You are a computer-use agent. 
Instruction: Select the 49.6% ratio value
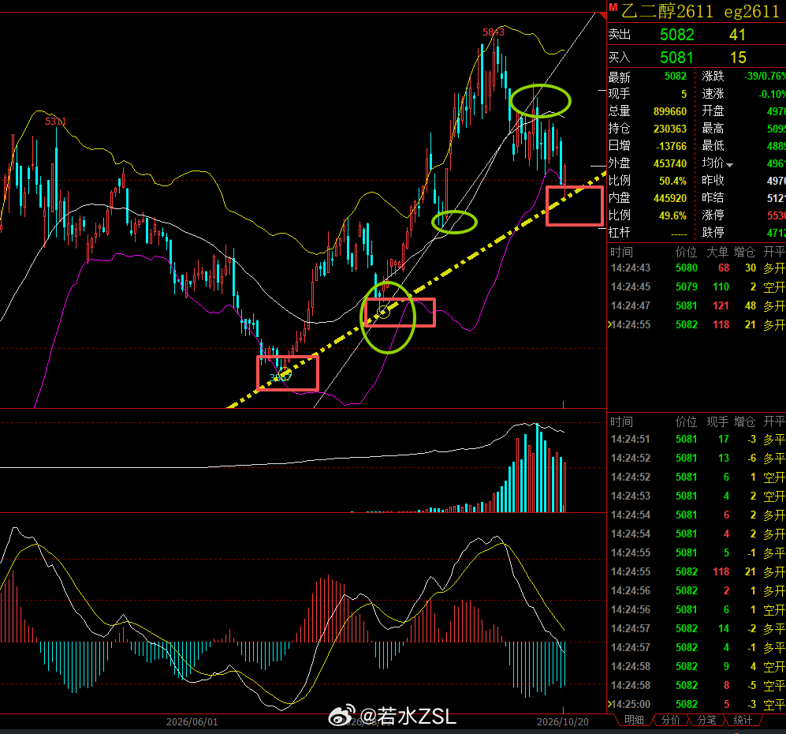pos(672,215)
